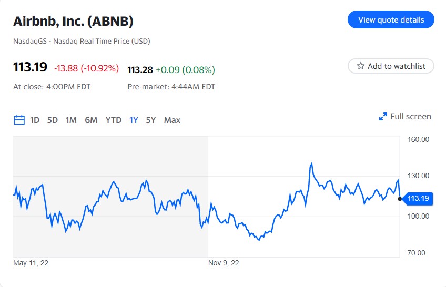Show the Max price history
The width and height of the screenshot is (446, 287).
pos(172,120)
